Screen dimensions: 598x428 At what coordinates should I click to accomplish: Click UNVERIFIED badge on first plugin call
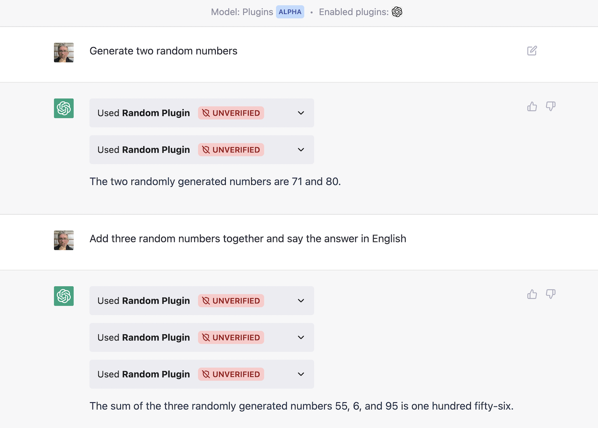(231, 113)
